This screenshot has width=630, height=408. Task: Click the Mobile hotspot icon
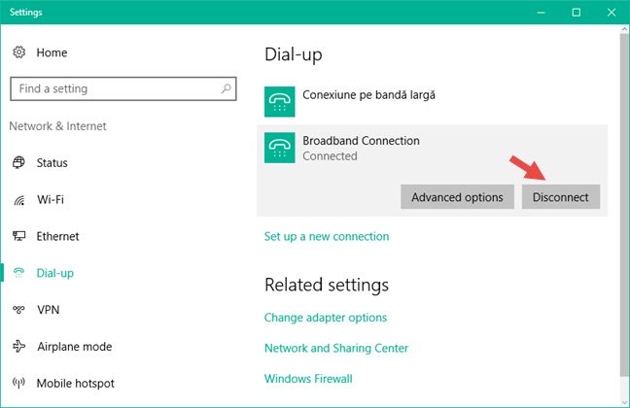click(x=18, y=383)
